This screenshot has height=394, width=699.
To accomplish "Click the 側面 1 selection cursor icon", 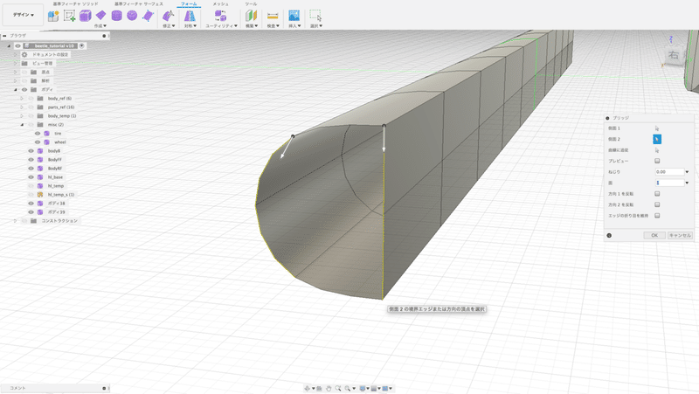I will tap(657, 128).
